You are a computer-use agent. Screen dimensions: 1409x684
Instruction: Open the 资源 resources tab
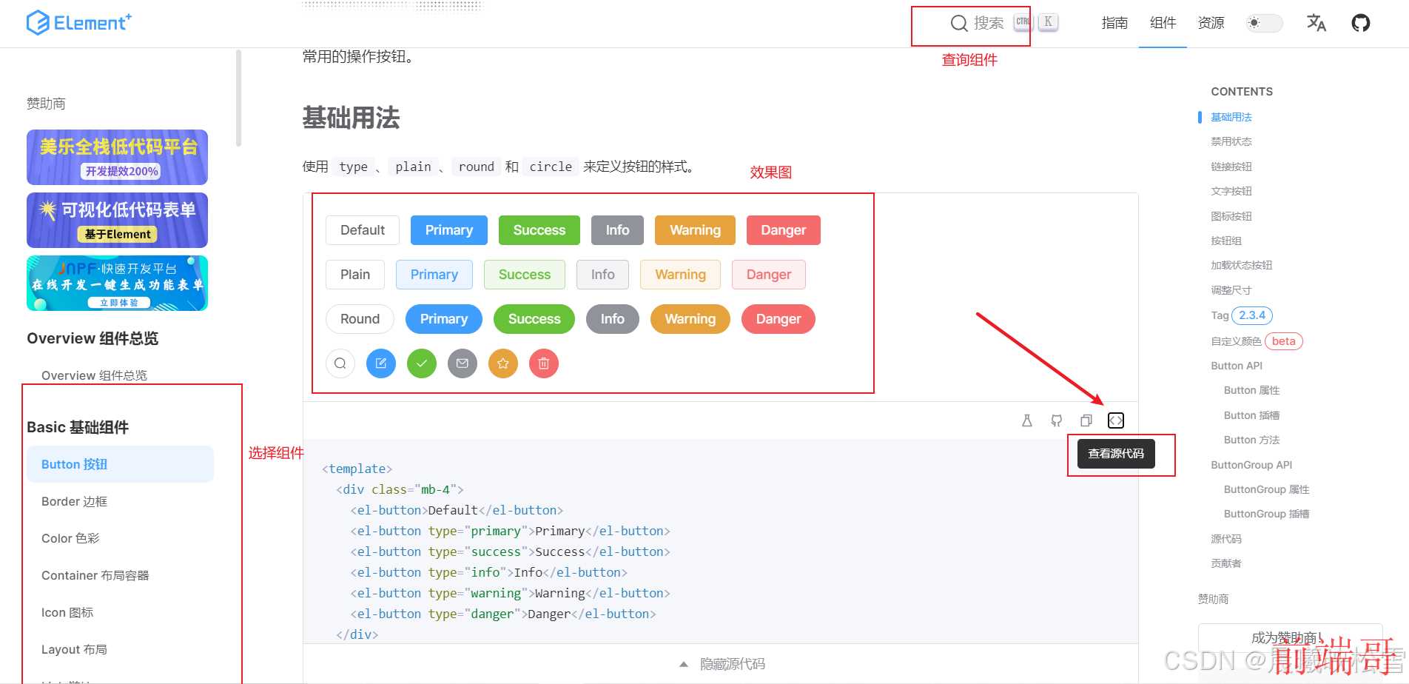pyautogui.click(x=1211, y=23)
